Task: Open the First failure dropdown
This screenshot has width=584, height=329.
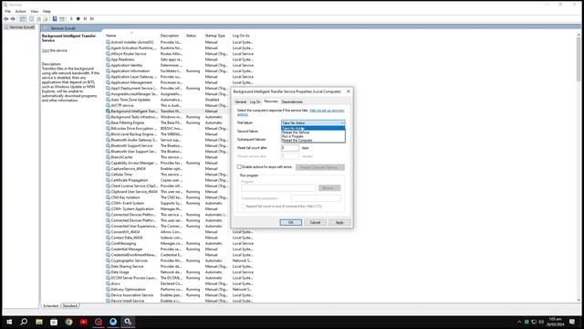Action: point(313,122)
